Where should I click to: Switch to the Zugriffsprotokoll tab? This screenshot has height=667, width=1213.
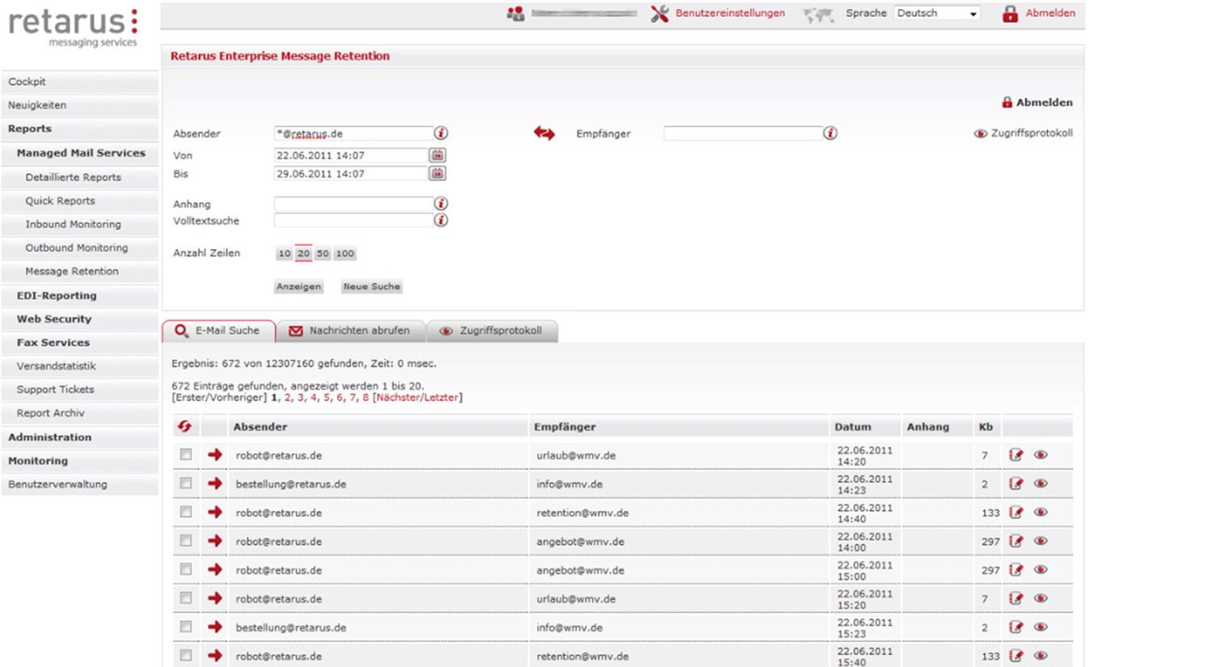[x=492, y=331]
